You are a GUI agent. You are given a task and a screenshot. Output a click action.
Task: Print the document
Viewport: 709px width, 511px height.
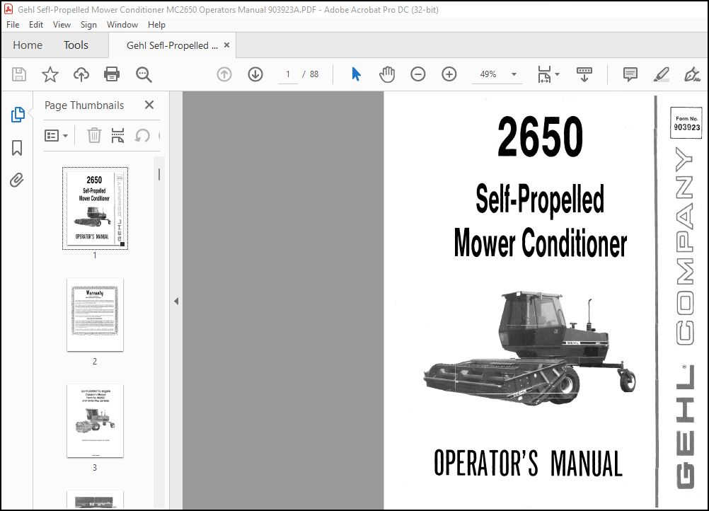point(112,74)
